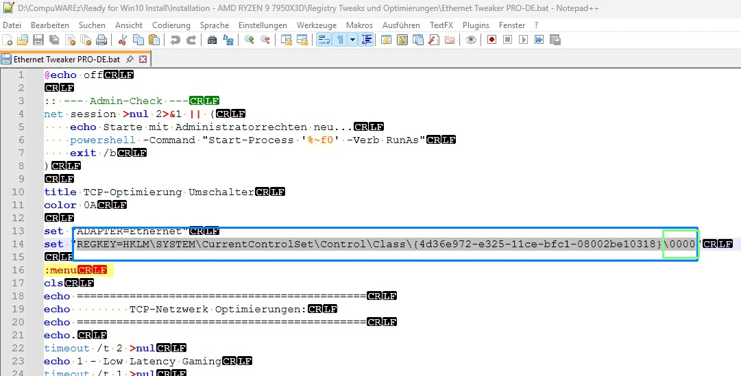Close the Ethernet Tweaker PRO-DE.bat tab

(x=143, y=60)
